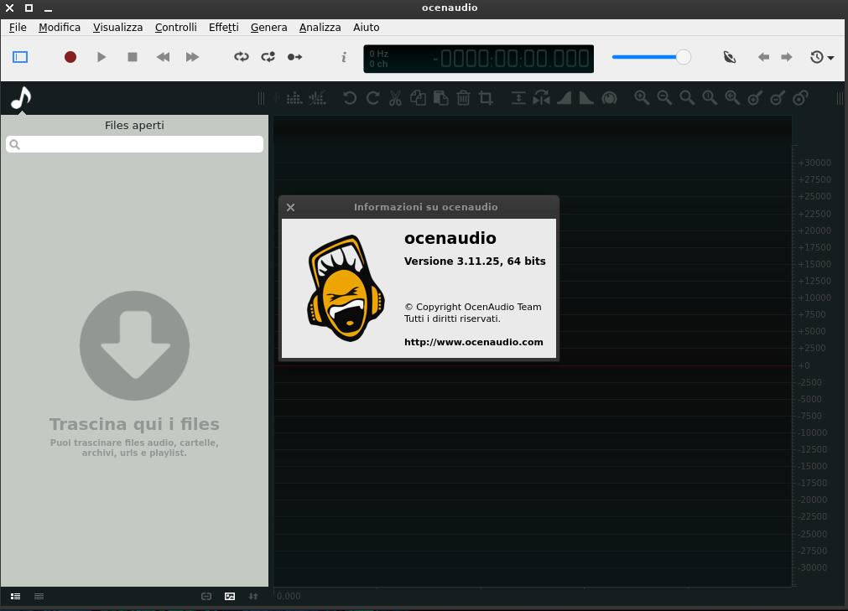The image size is (848, 611).
Task: Click the Redo icon
Action: [372, 98]
